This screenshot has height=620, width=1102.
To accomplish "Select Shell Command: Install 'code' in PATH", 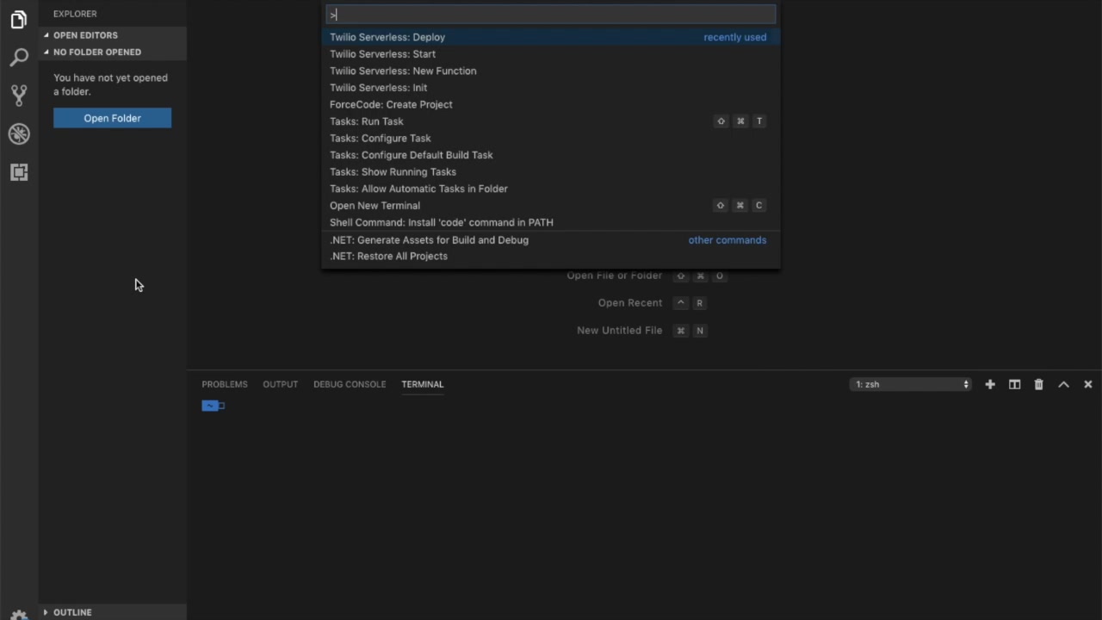I will coord(551,222).
